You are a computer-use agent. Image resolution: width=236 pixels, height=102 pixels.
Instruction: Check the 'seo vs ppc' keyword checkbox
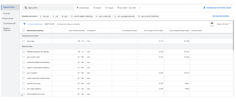click(x=23, y=41)
